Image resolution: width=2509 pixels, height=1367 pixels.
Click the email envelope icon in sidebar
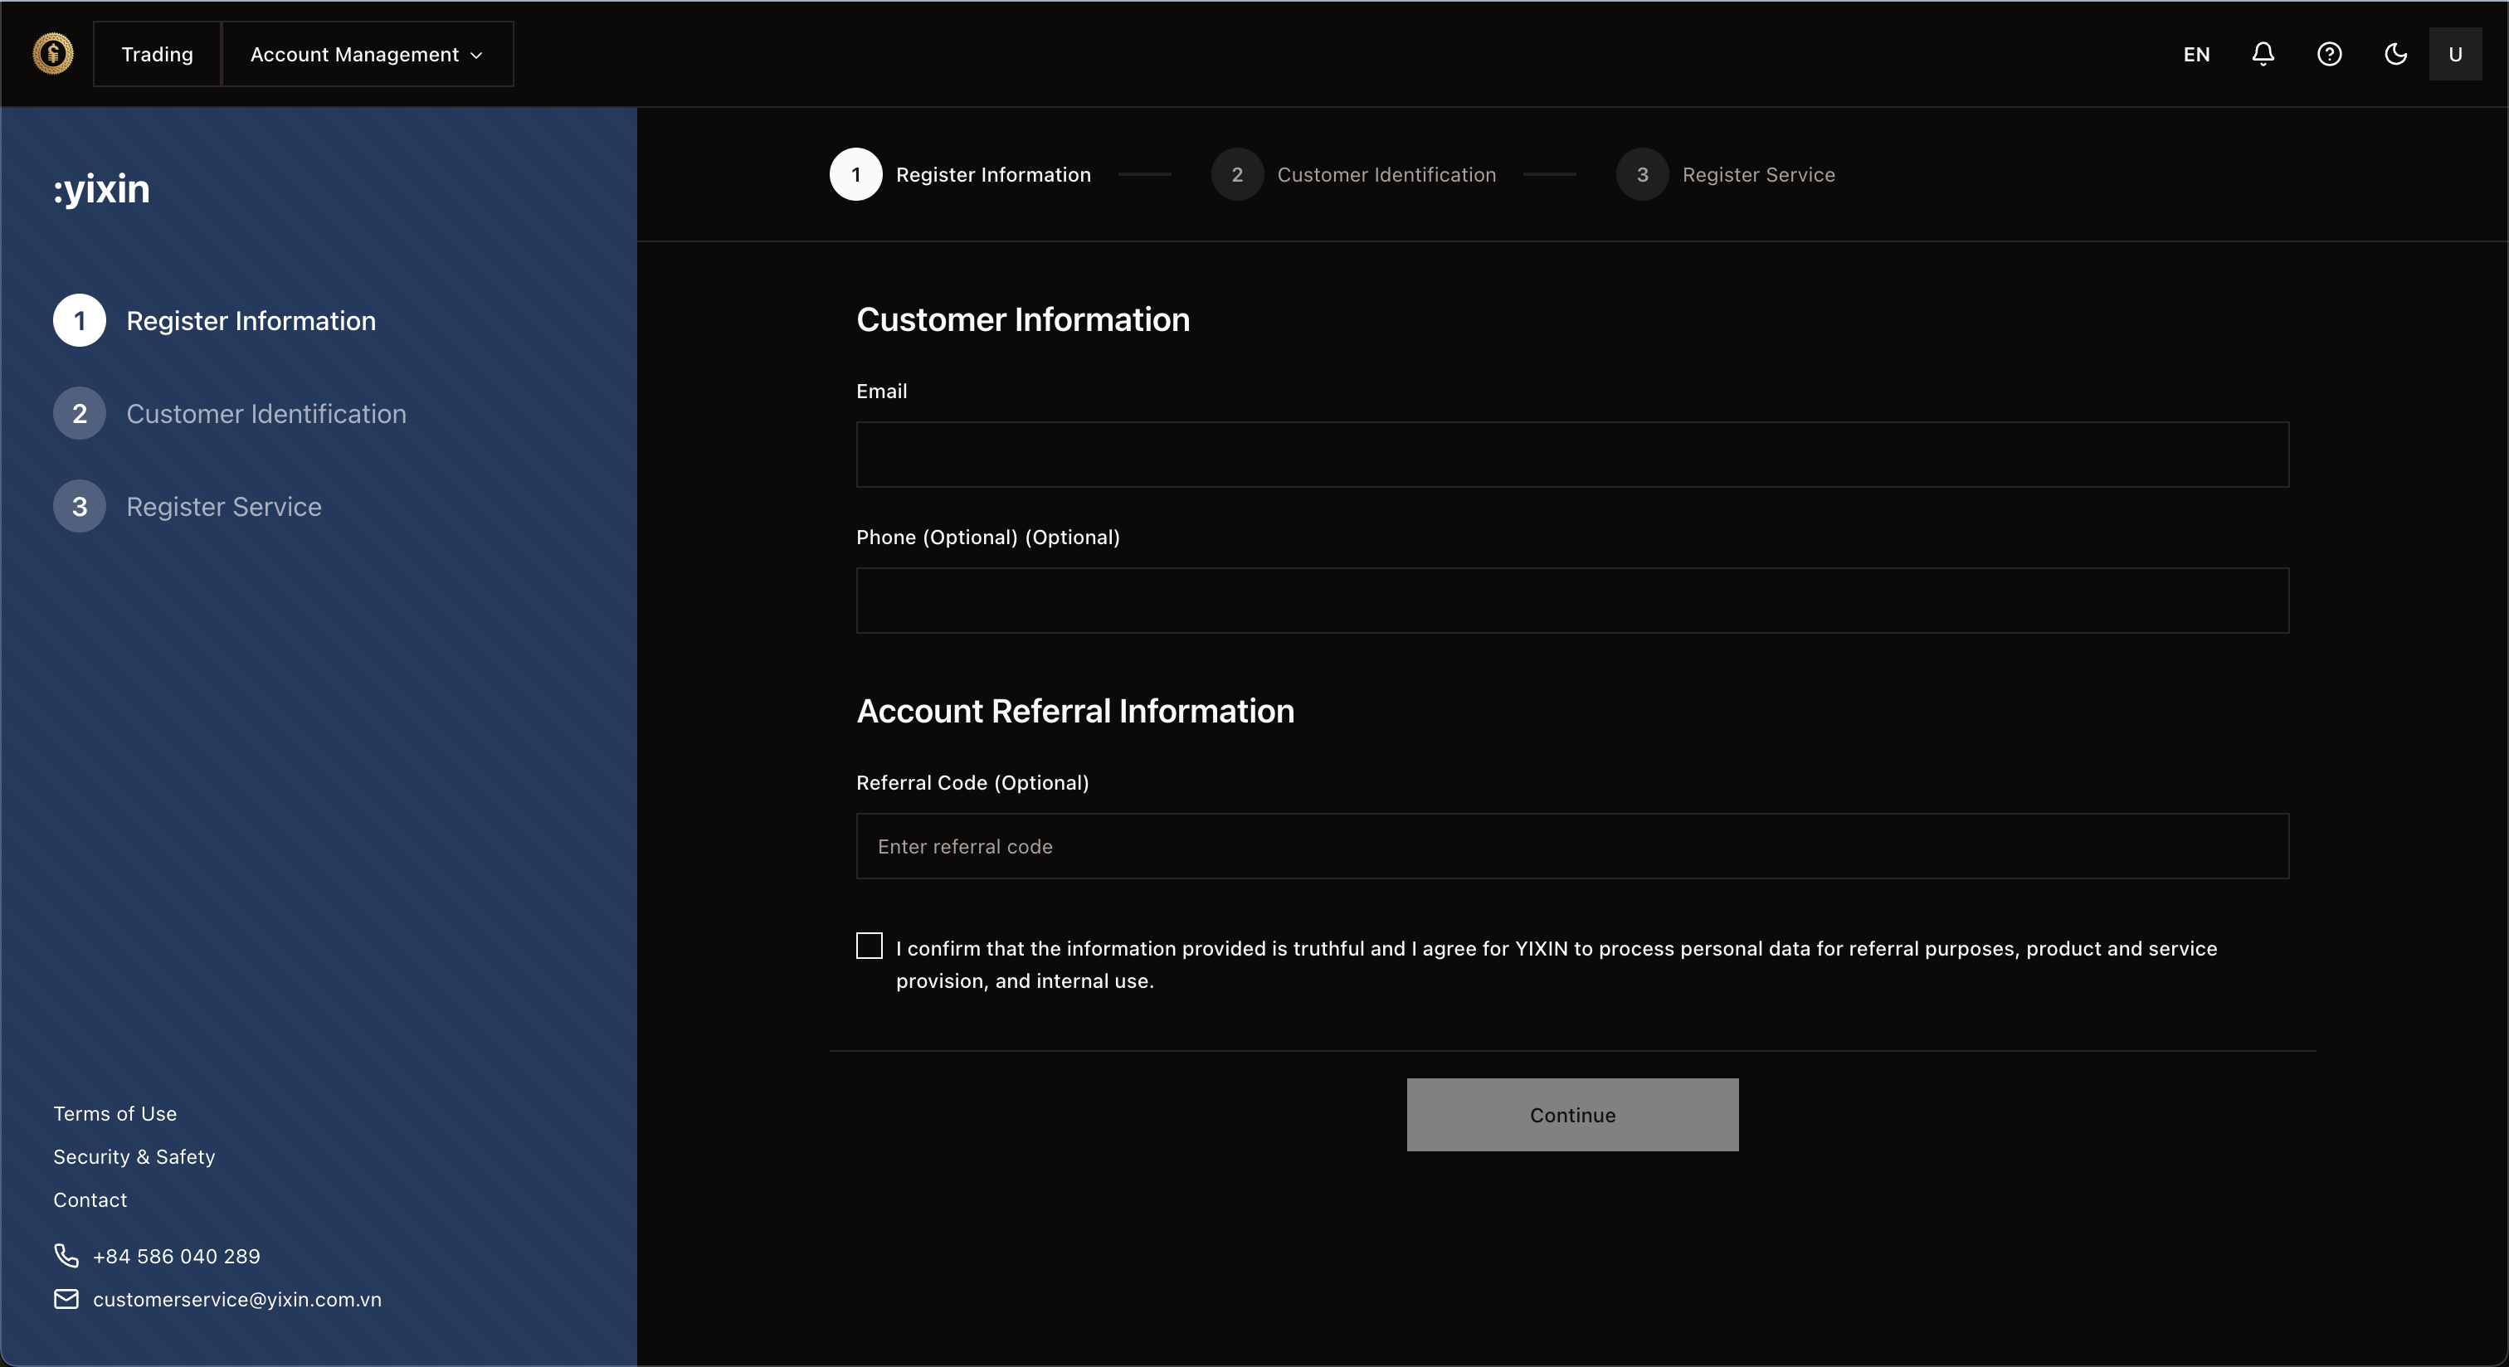[x=66, y=1299]
